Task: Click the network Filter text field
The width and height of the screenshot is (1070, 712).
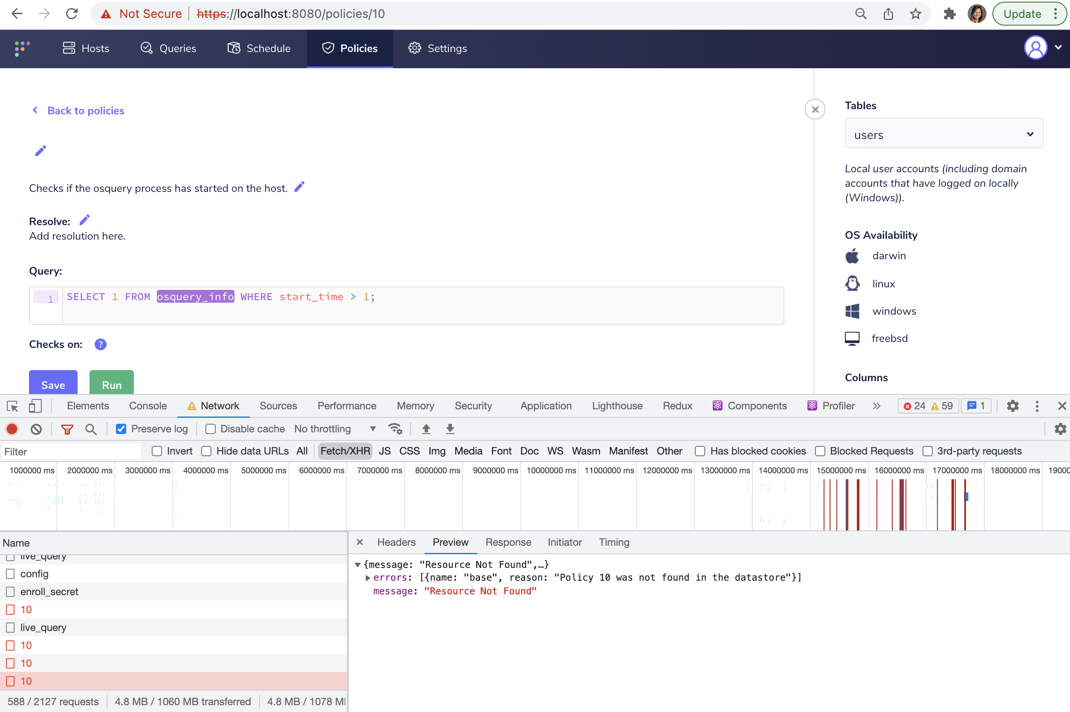Action: (x=70, y=452)
